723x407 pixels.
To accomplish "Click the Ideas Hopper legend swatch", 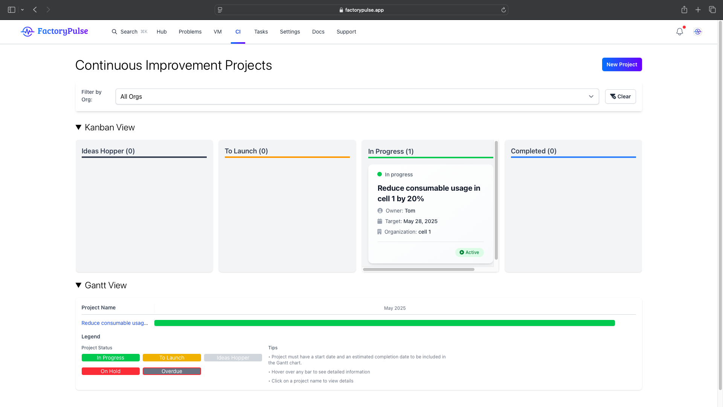I will (233, 358).
